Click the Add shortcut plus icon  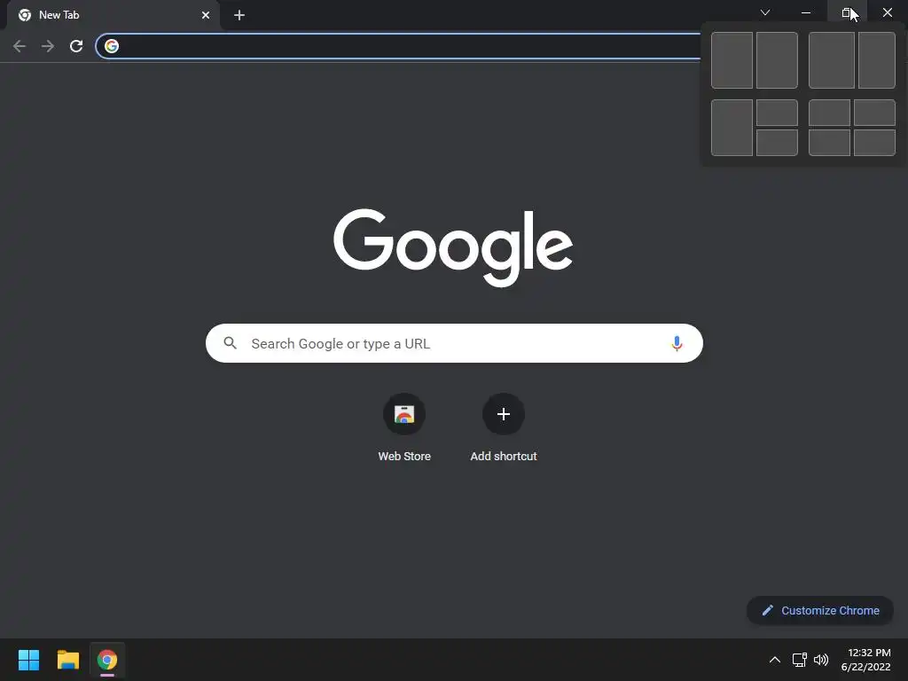point(504,414)
